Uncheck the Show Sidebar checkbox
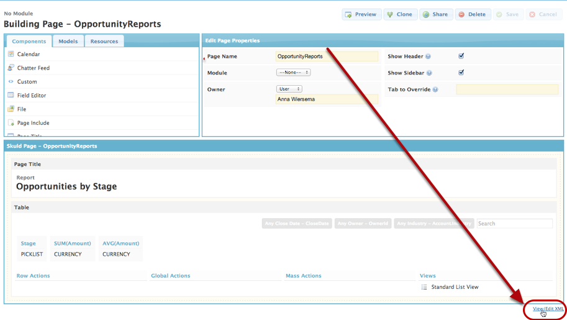Viewport: 567px width, 320px height. pyautogui.click(x=461, y=72)
